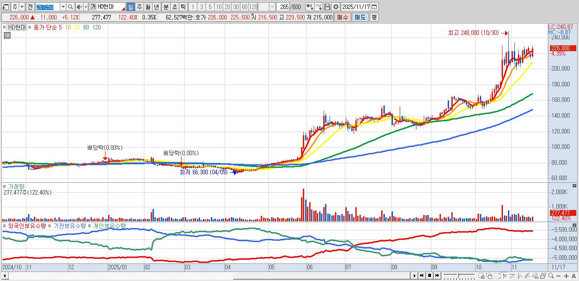Click the date field 2025/11/17
This screenshot has width=579, height=281.
pos(355,7)
